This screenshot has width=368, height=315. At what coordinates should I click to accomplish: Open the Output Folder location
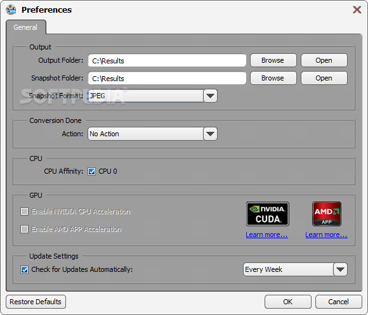324,60
